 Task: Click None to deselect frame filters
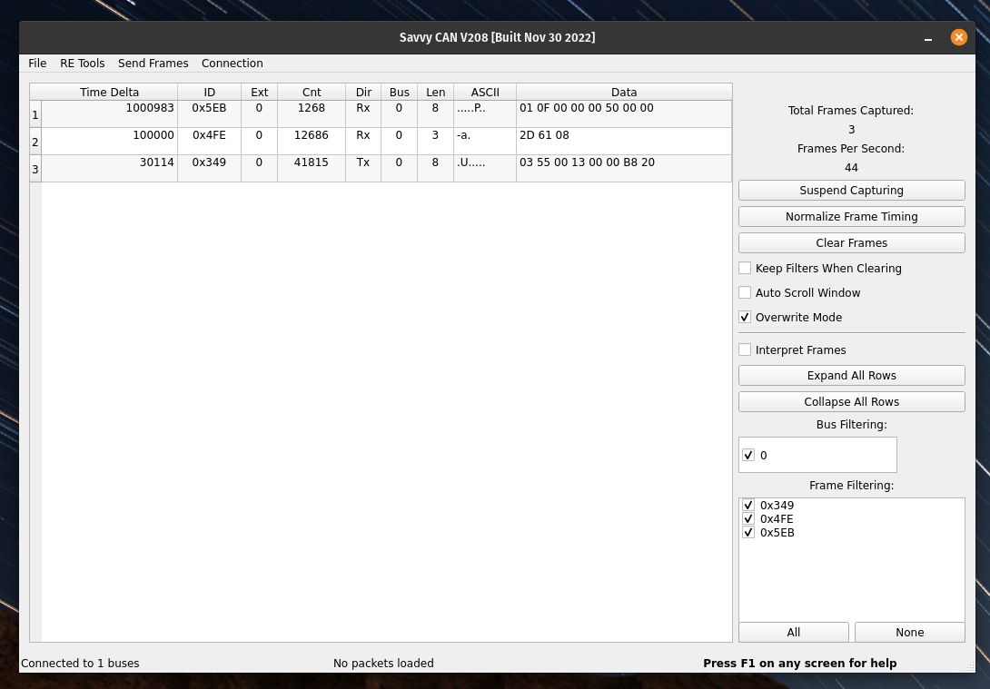[909, 633]
